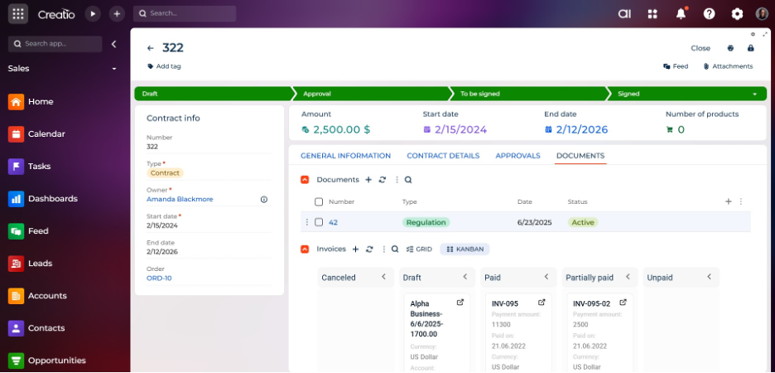Open the Approvals tab
The height and width of the screenshot is (373, 775).
pos(517,156)
